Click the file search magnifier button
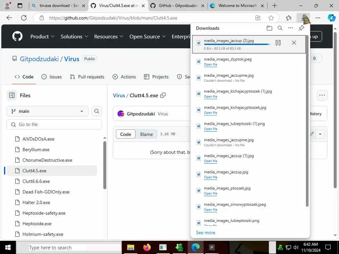The width and height of the screenshot is (339, 254). pos(97,111)
